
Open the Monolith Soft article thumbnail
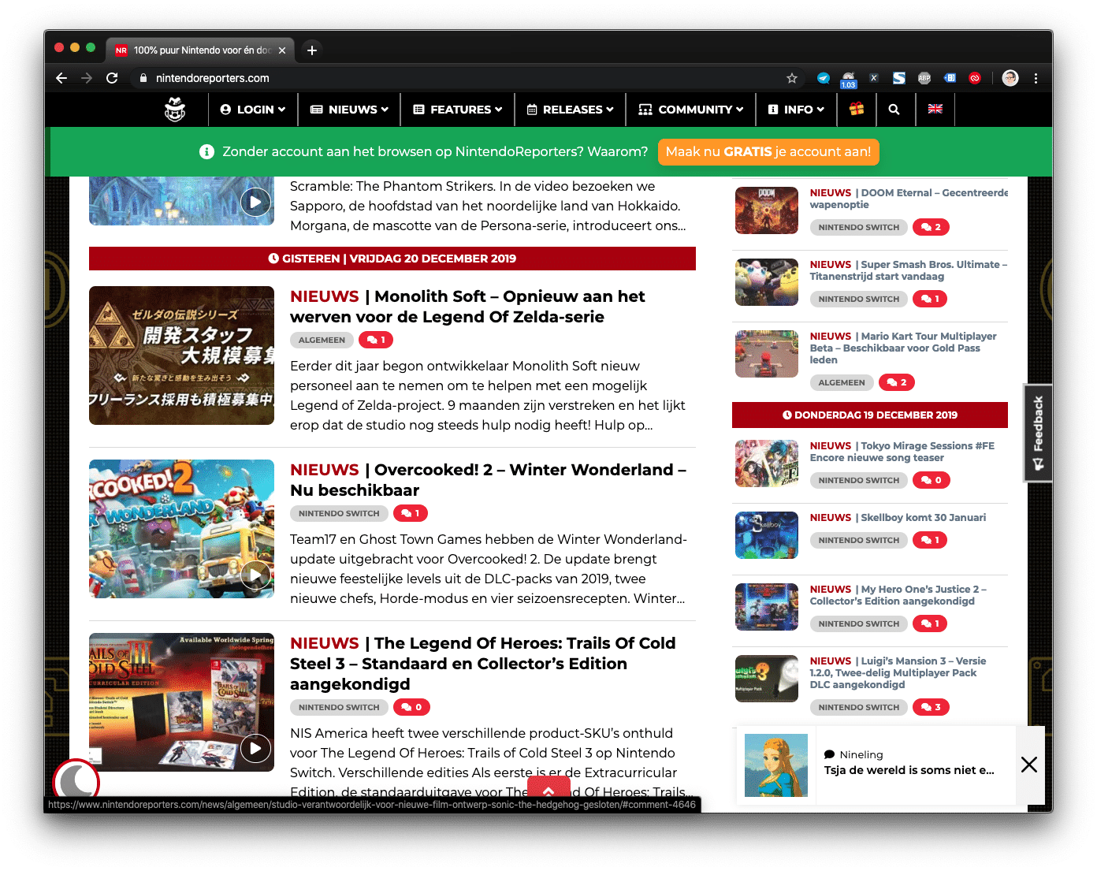(181, 355)
